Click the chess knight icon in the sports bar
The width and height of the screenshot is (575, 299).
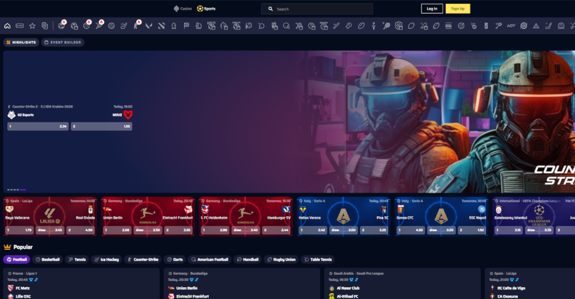pyautogui.click(x=174, y=26)
